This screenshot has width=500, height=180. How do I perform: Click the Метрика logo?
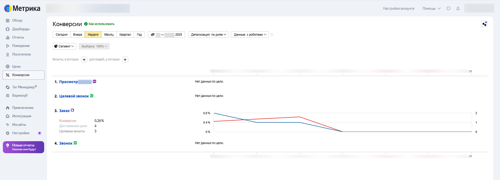(x=22, y=8)
